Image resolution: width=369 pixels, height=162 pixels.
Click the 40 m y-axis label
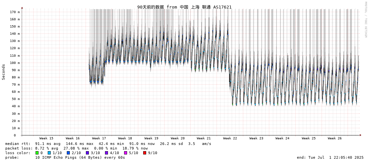(15, 106)
